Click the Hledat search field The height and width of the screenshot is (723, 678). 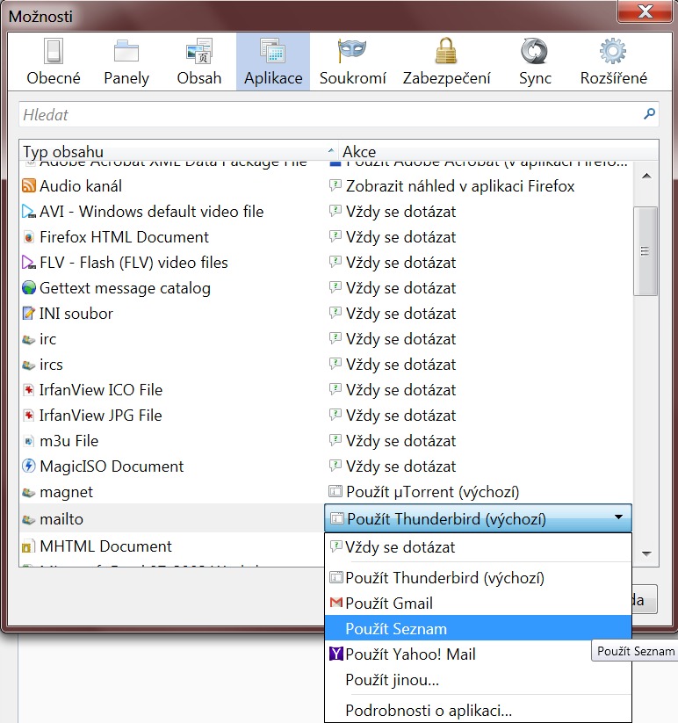click(339, 114)
